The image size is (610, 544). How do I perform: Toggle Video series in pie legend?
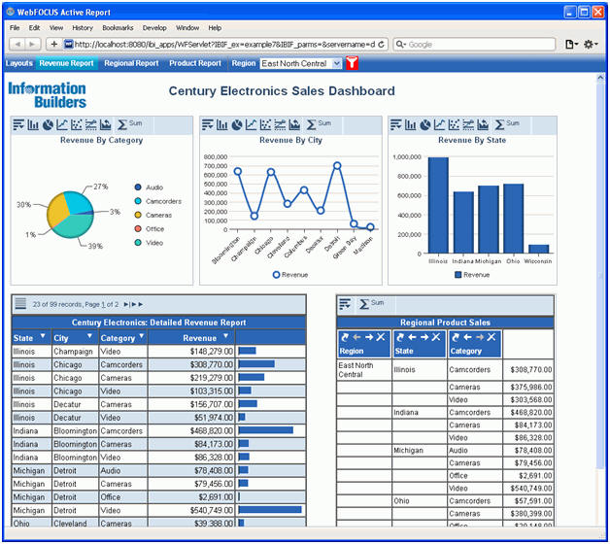[149, 243]
